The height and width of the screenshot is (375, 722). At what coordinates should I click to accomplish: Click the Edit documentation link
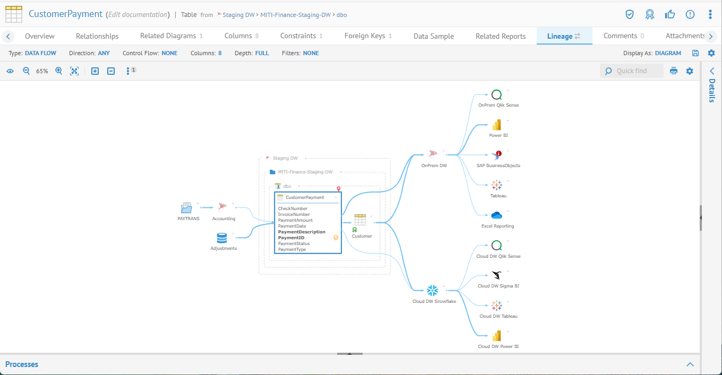pos(138,15)
